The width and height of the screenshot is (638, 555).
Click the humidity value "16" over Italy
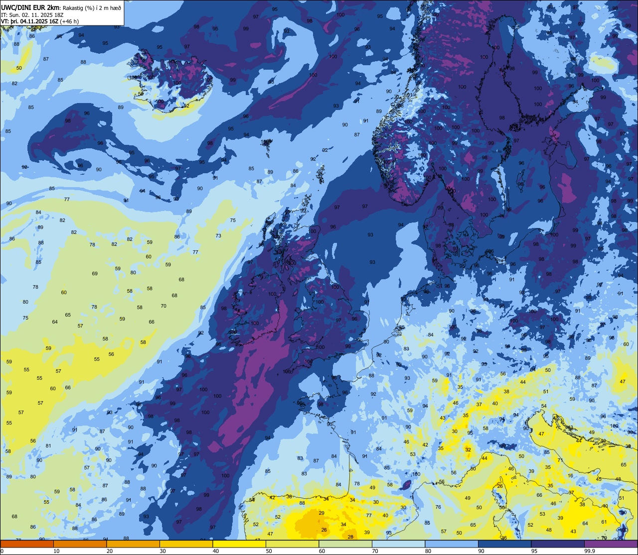(x=570, y=476)
